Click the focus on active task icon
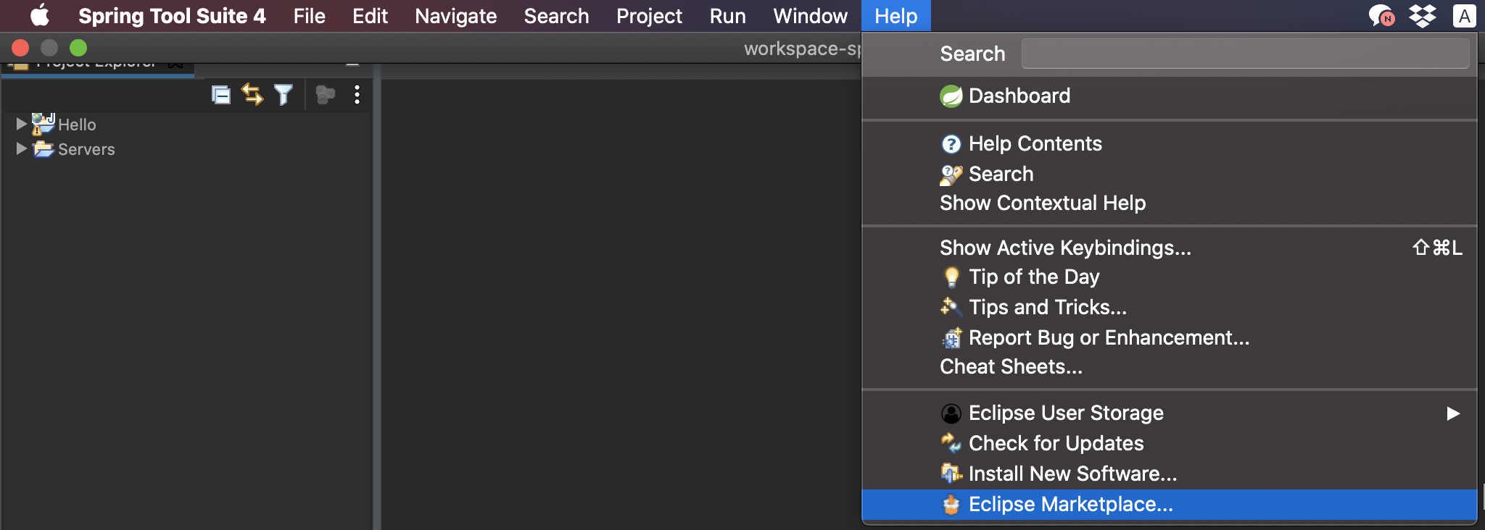1485x530 pixels. [326, 95]
